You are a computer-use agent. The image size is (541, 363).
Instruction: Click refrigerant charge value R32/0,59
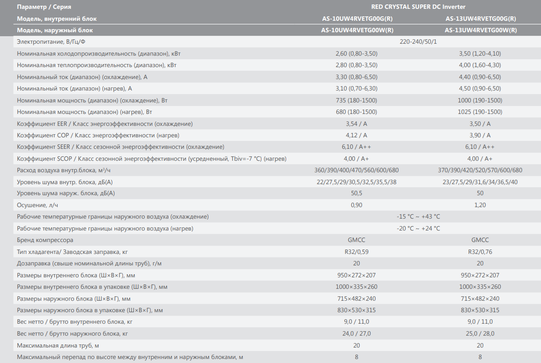tap(357, 252)
